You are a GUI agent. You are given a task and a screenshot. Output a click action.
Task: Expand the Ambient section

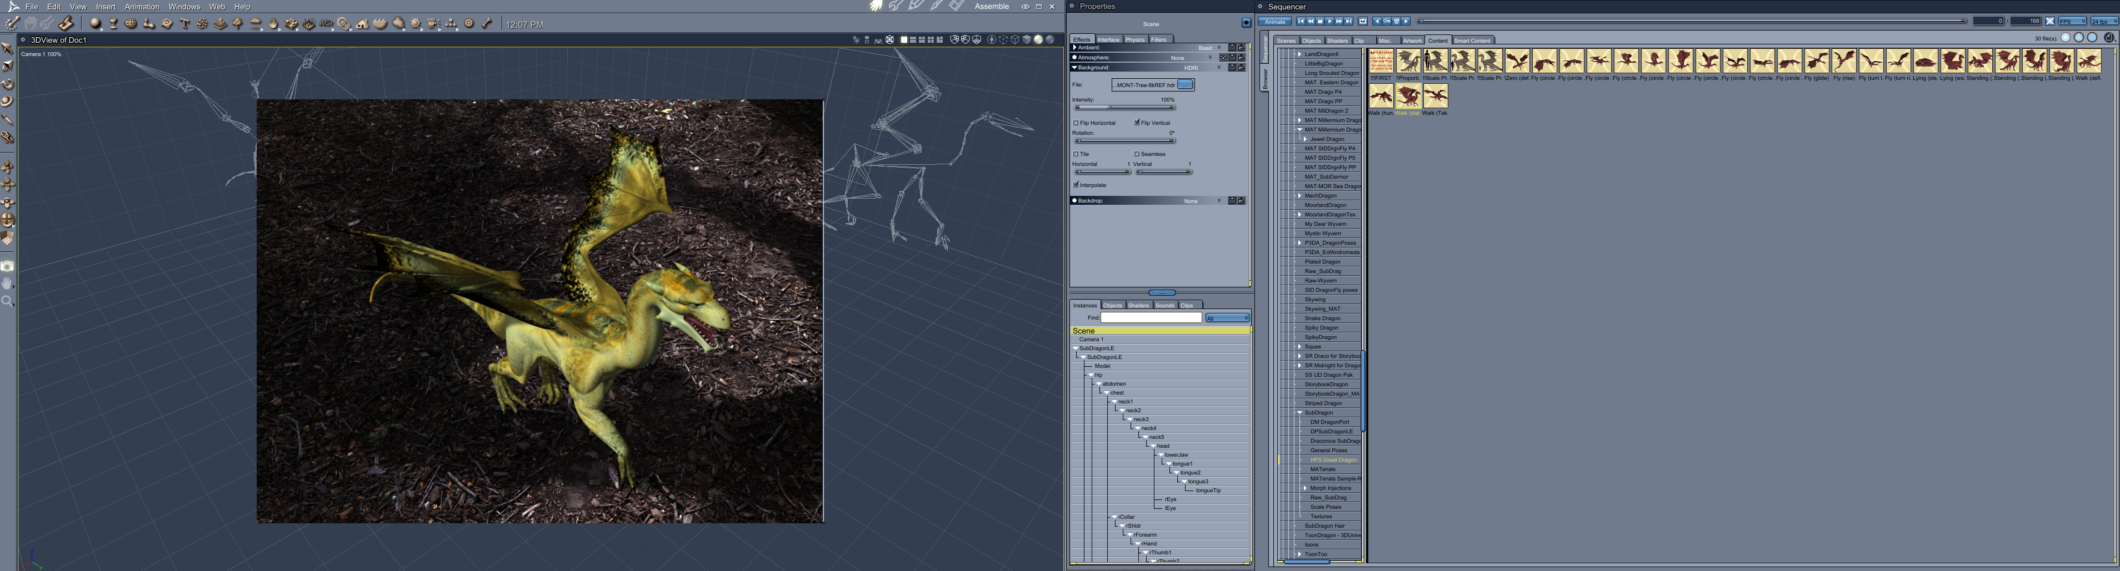tap(1075, 48)
